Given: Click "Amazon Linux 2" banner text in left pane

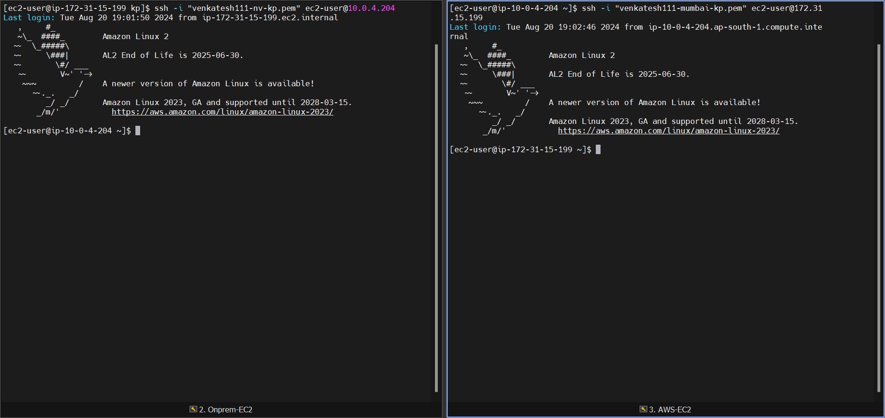Looking at the screenshot, I should tap(135, 36).
